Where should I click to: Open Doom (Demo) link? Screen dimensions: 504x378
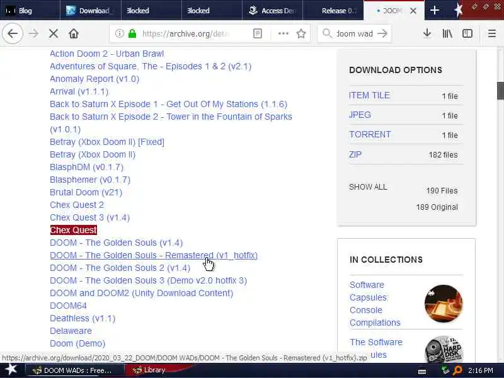point(77,343)
